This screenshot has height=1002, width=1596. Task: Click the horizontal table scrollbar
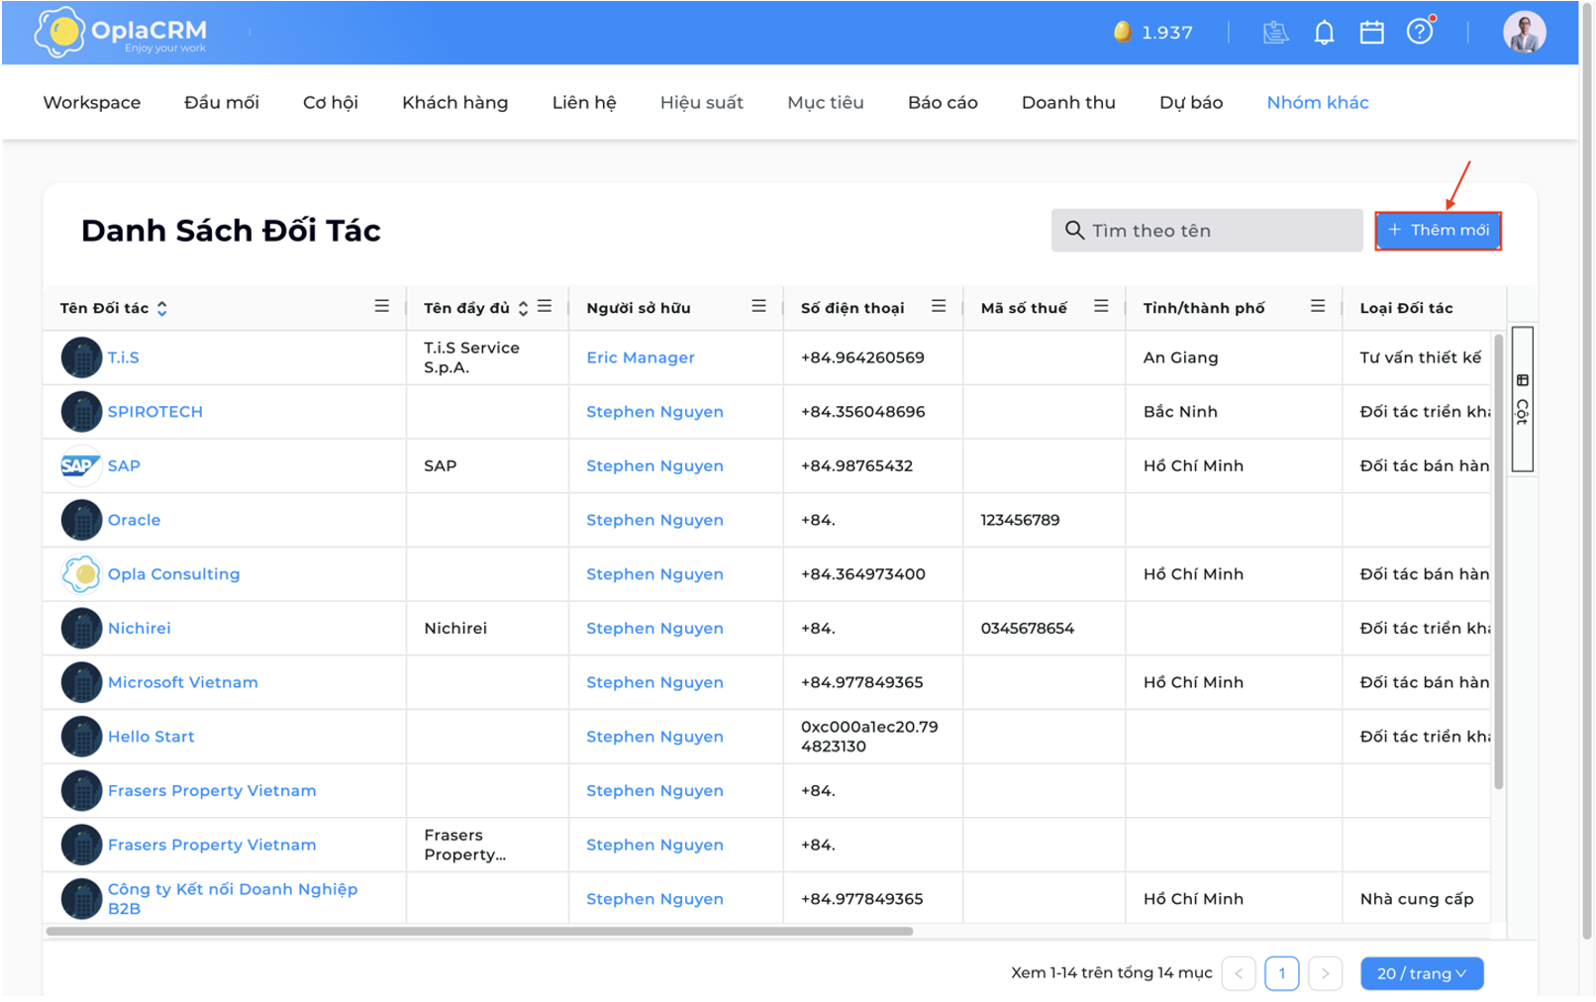(x=479, y=932)
